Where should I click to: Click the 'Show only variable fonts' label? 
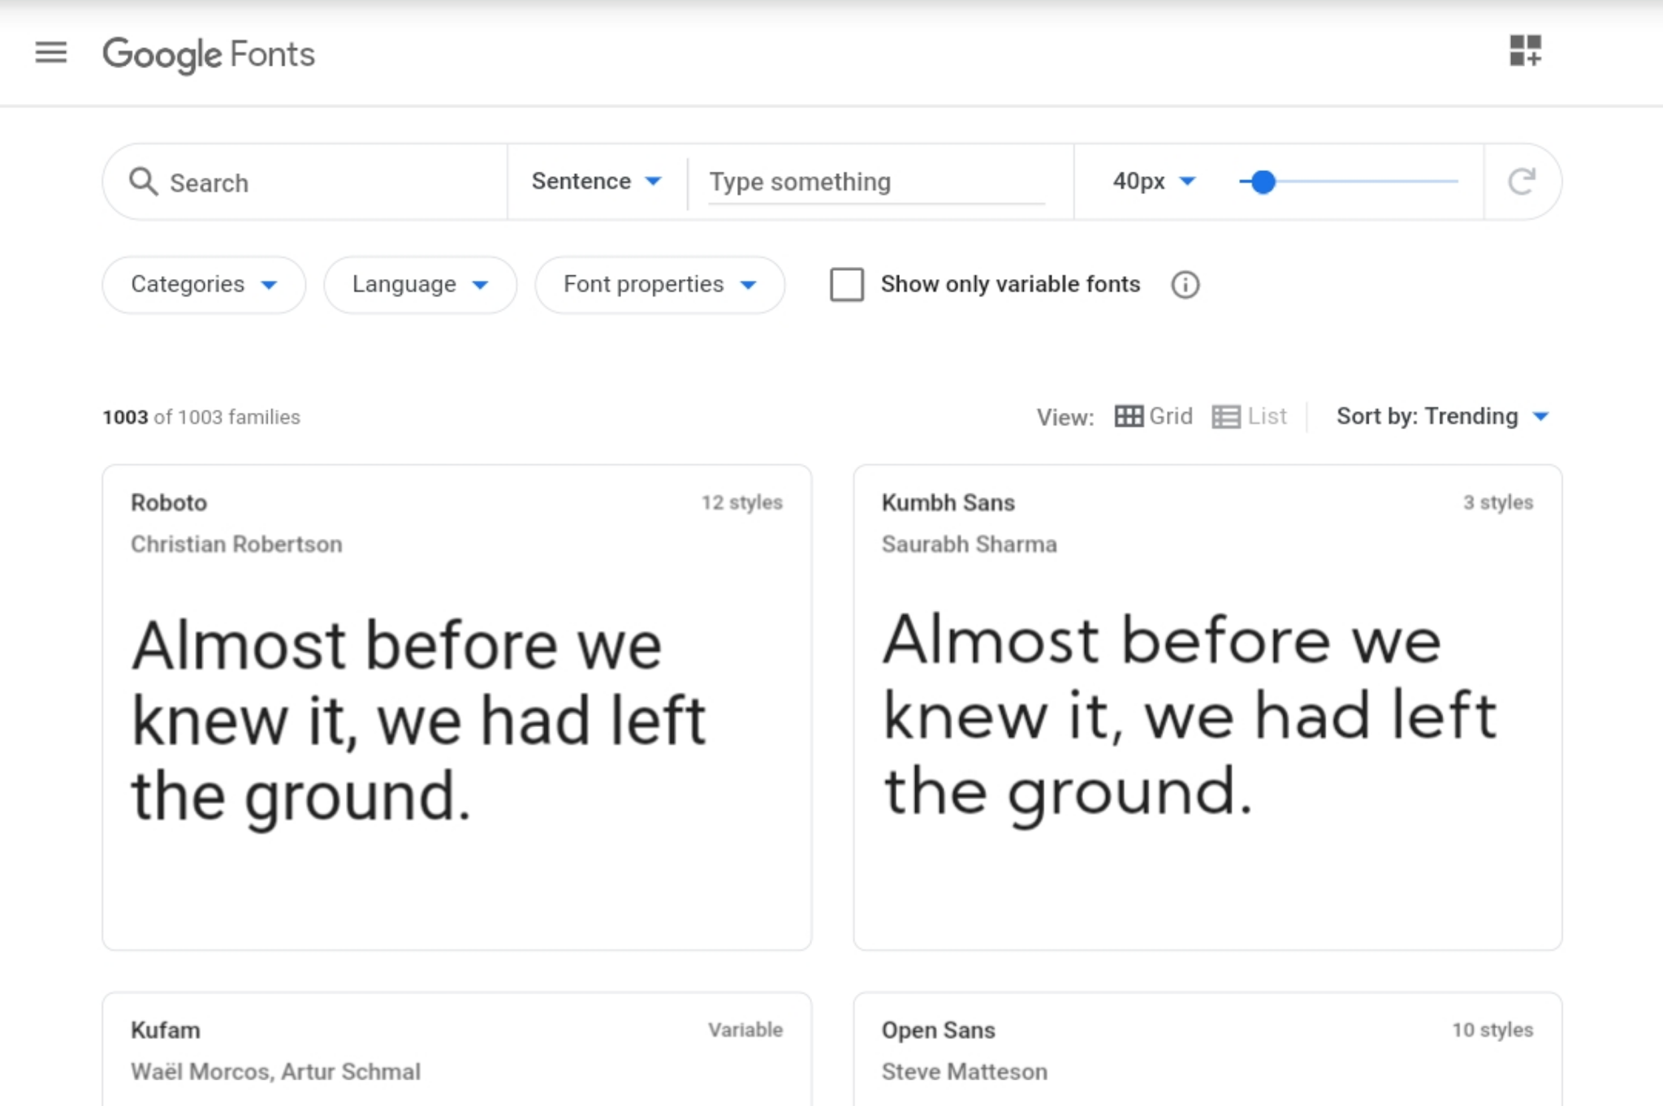click(1010, 284)
